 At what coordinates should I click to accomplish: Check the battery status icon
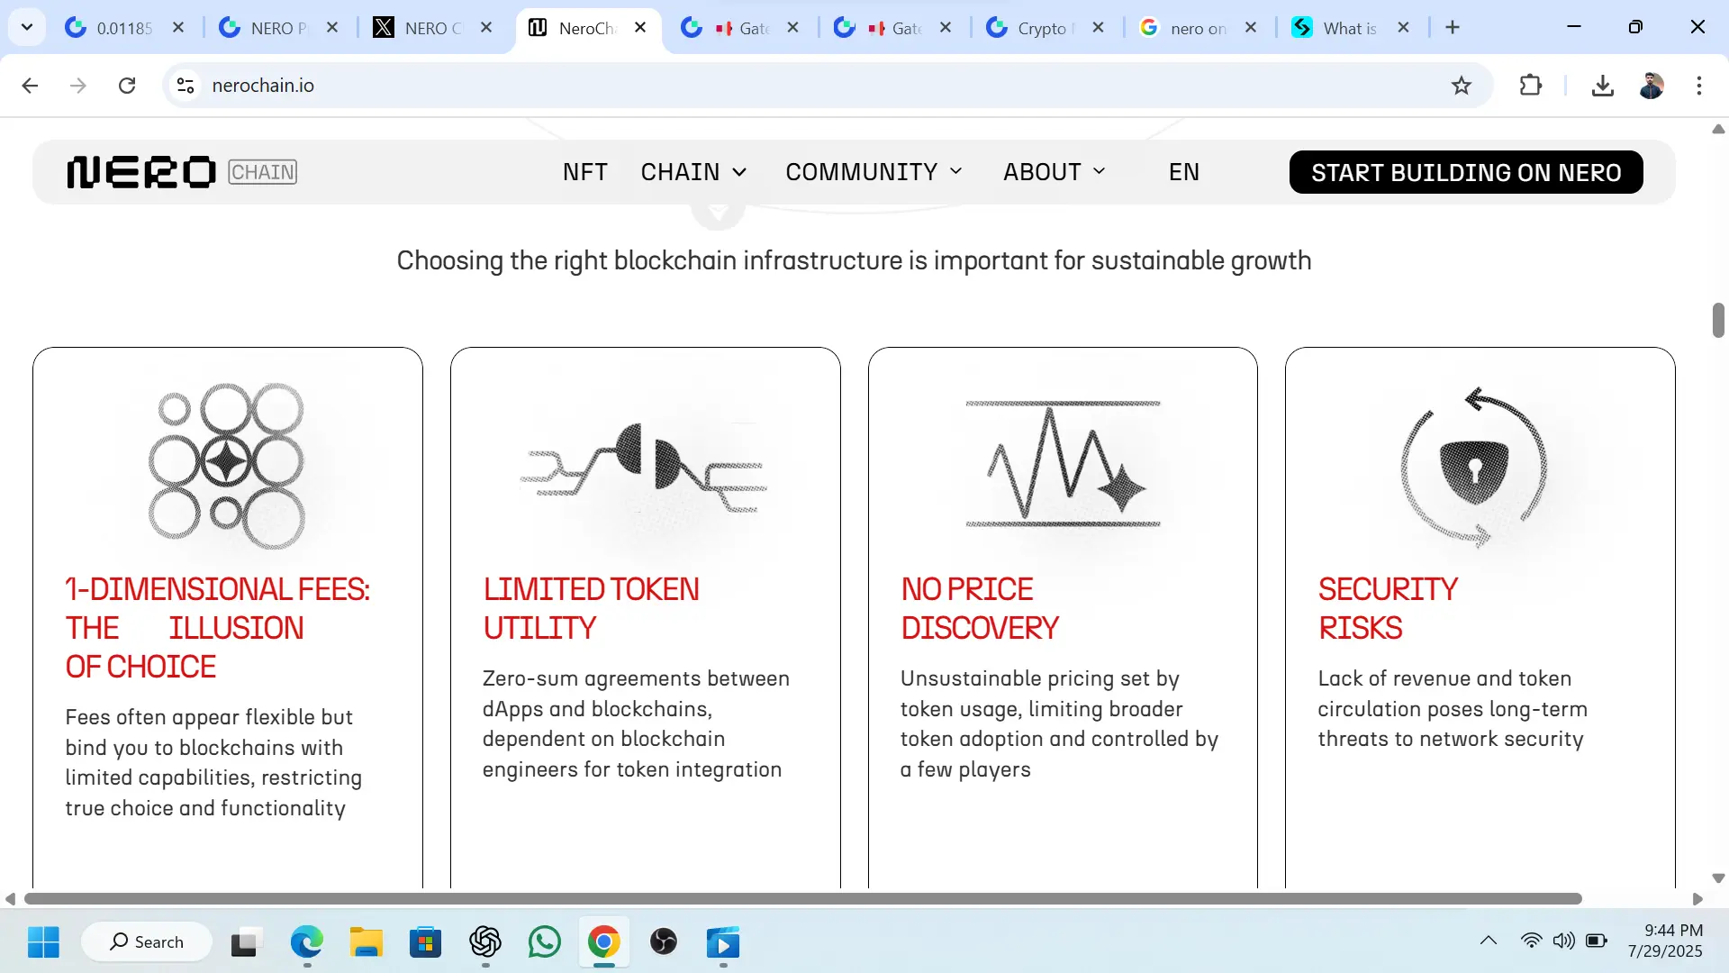1597,941
